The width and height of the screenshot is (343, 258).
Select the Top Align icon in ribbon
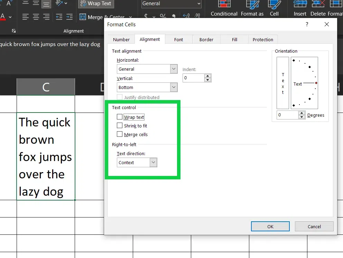click(25, 3)
